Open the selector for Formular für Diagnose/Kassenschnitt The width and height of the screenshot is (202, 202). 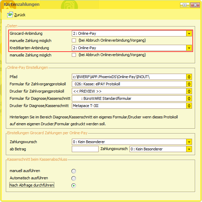pyautogui.click(x=189, y=99)
